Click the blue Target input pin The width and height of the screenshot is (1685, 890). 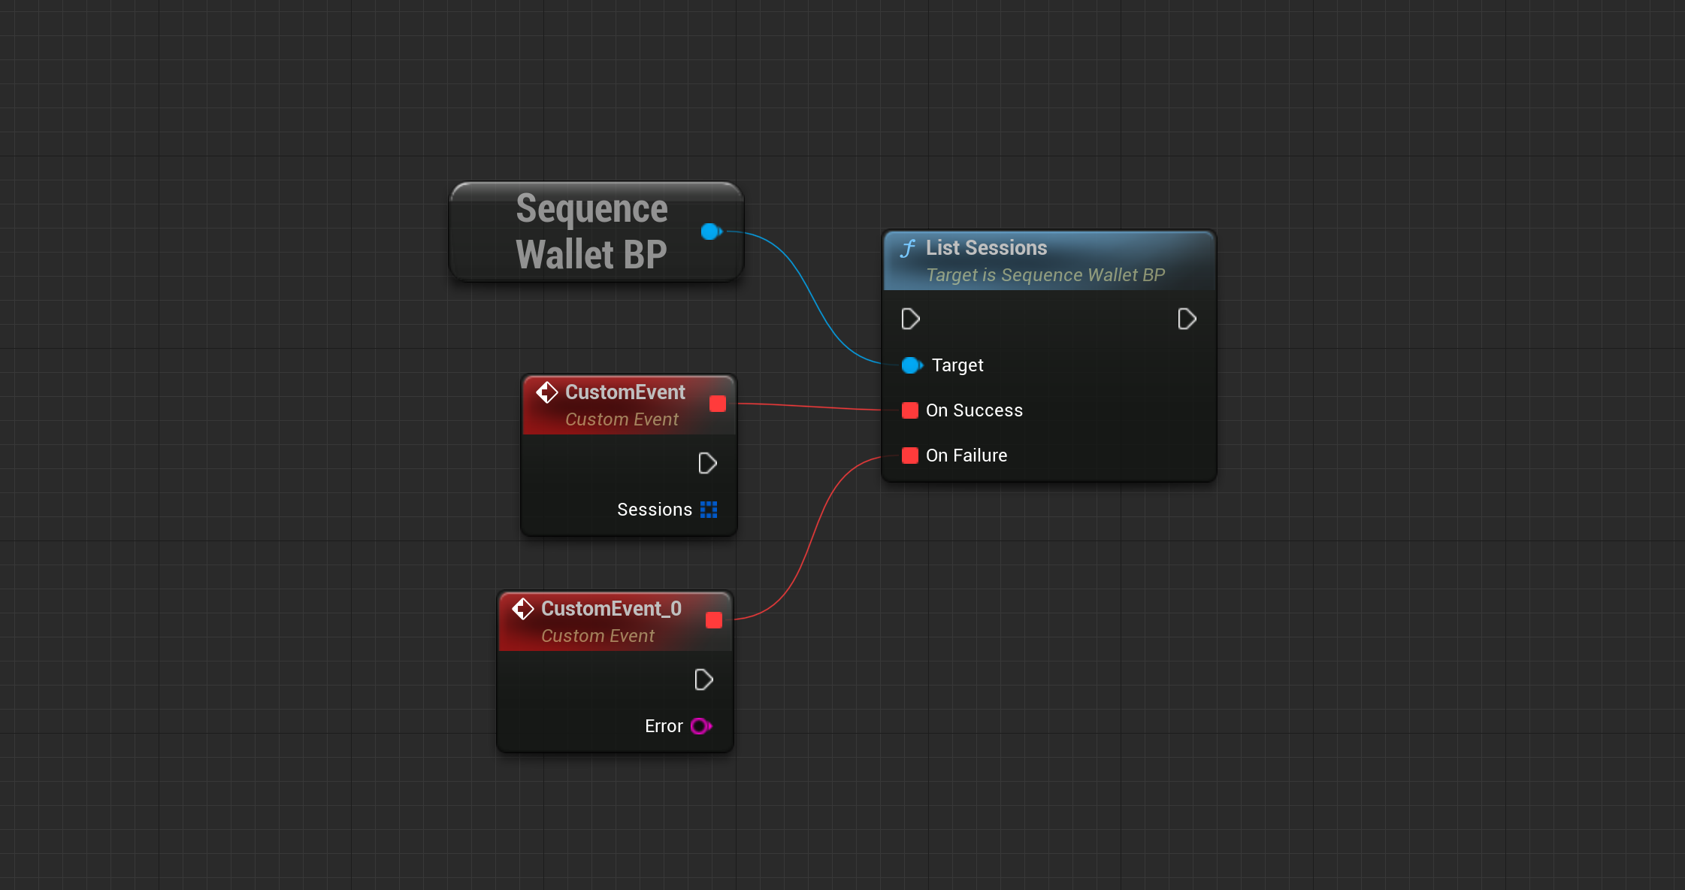coord(911,365)
